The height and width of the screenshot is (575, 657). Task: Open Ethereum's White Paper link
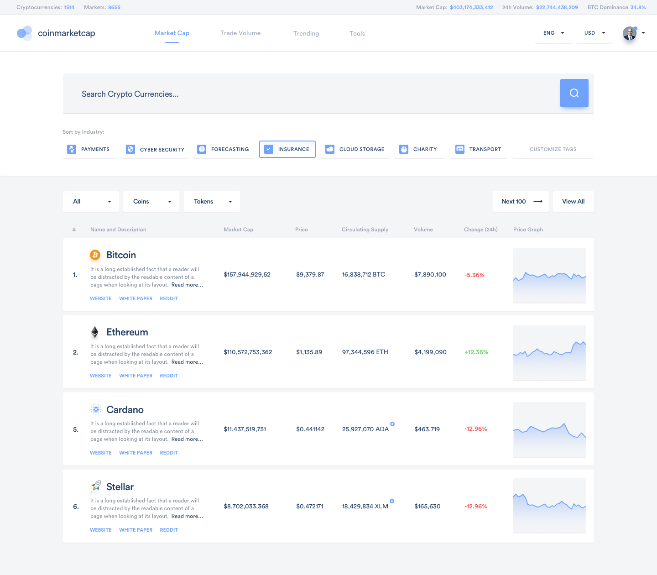[136, 376]
